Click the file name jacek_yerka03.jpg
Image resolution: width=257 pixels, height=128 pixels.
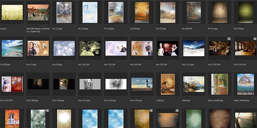(216, 100)
